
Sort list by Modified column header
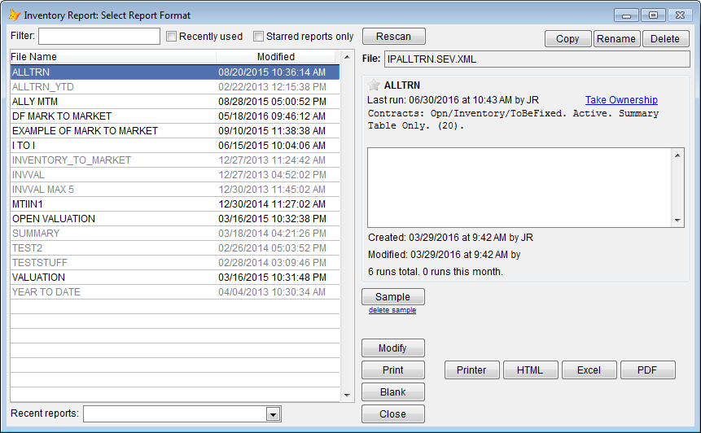276,57
